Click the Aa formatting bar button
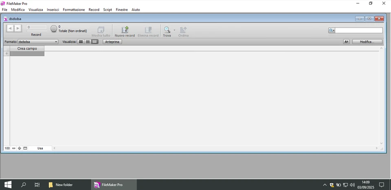Viewport: 391px width, 190px height. point(346,42)
